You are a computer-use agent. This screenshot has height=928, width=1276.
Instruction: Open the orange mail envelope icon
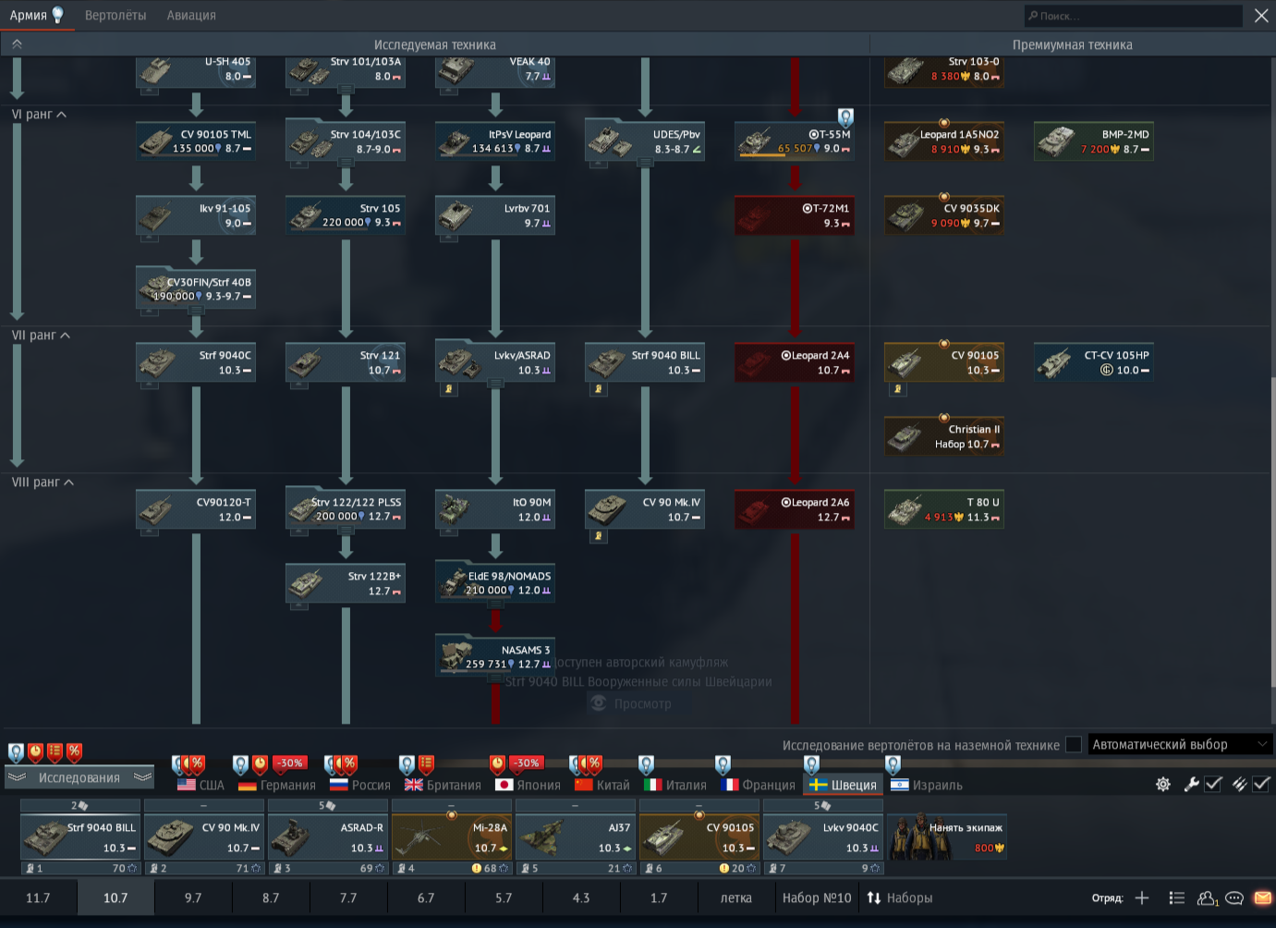pos(1262,898)
